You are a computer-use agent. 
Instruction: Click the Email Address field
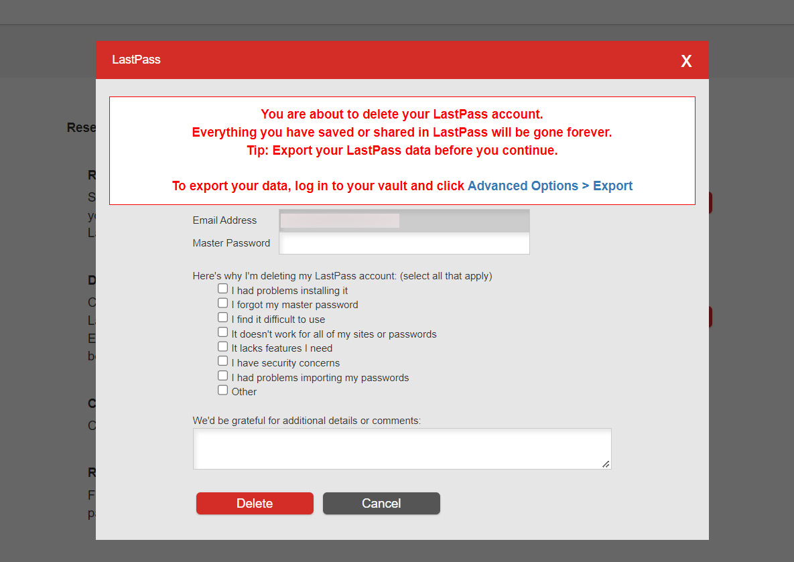point(404,221)
